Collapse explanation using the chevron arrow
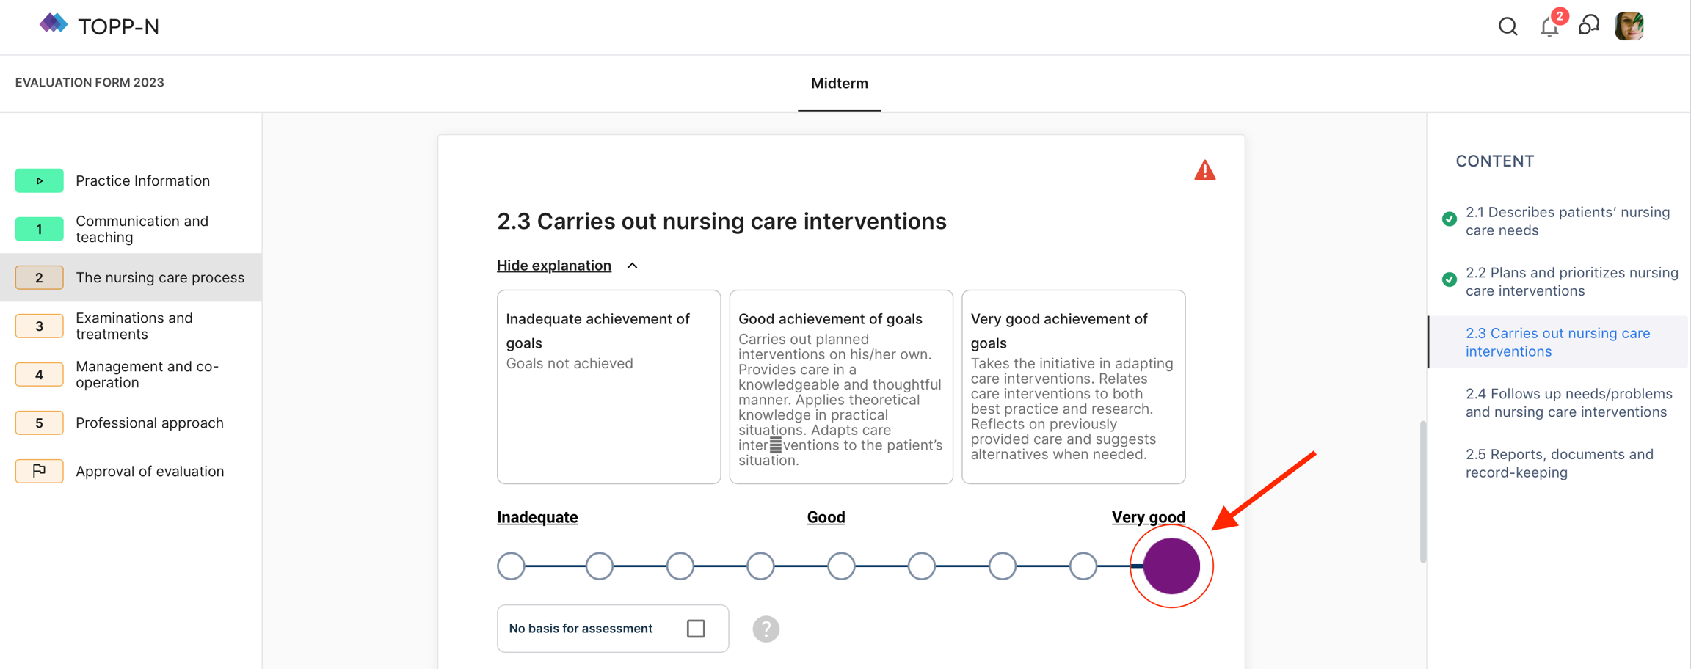Screen dimensions: 1691x669 click(x=633, y=266)
